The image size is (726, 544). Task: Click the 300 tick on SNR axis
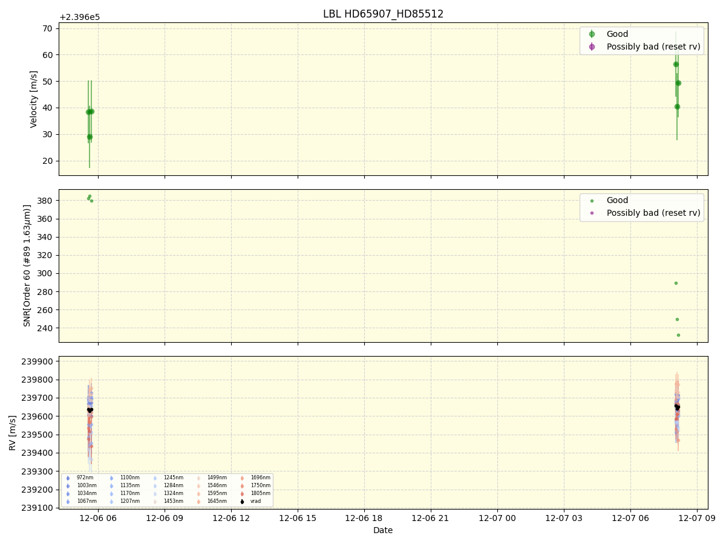45,273
